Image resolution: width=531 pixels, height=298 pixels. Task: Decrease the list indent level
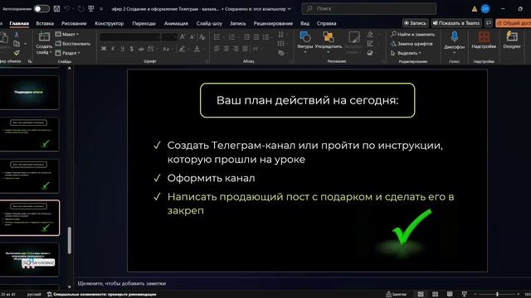pos(246,36)
